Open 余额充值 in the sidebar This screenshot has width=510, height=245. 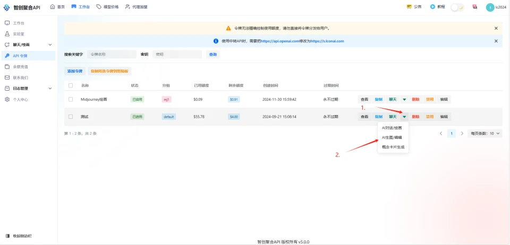(x=28, y=66)
